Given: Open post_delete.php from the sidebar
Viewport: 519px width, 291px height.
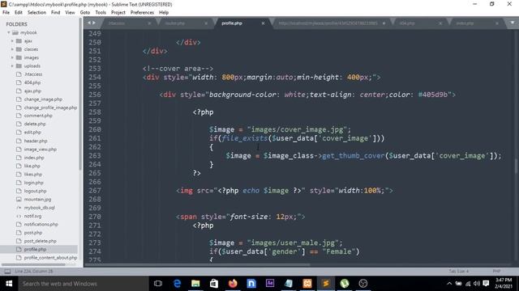Looking at the screenshot, I should (40, 241).
